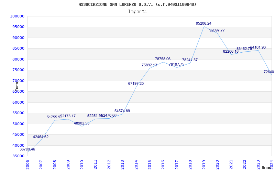This screenshot has height=171, width=275.
Task: Click the 2022 x-axis year label
Action: tap(244, 164)
